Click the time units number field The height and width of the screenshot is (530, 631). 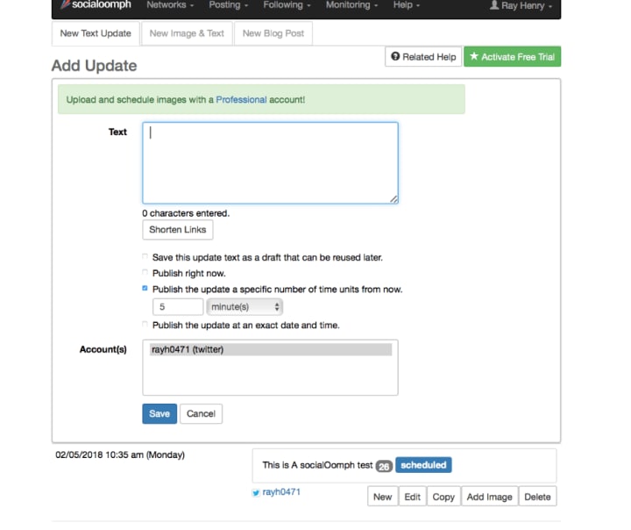pos(178,307)
